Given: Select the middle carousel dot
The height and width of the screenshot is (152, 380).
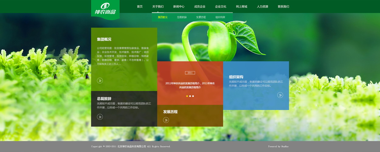Looking at the screenshot, I should [x=190, y=96].
